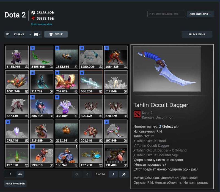Screen dimensions: 220x192
Task: Open the blue menu badge on 686.26 item
Action: (x=82, y=73)
